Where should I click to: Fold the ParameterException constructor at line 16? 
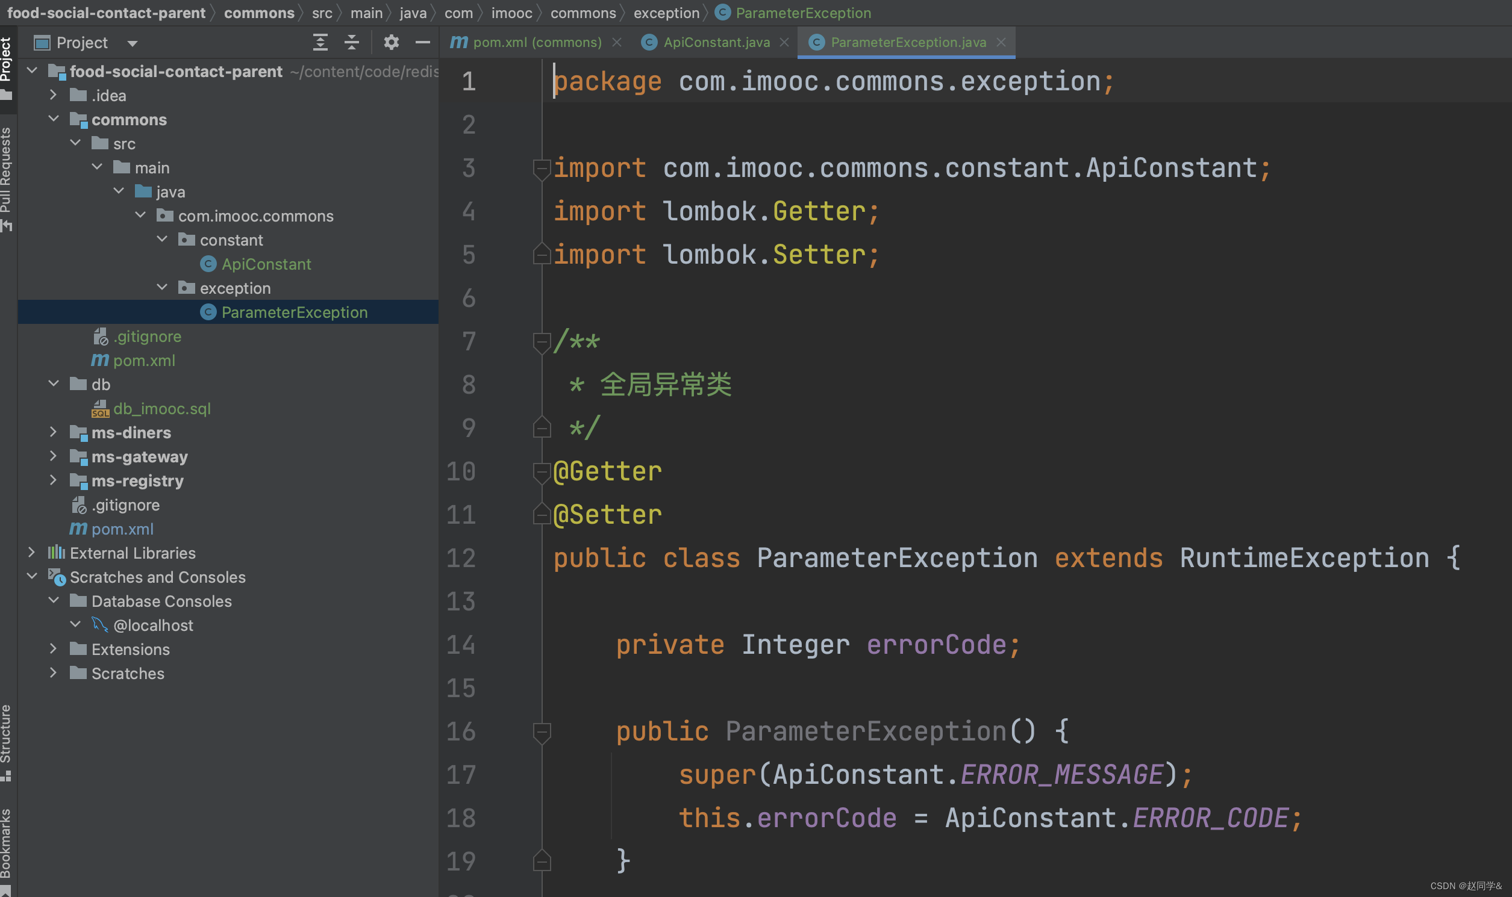pos(542,731)
